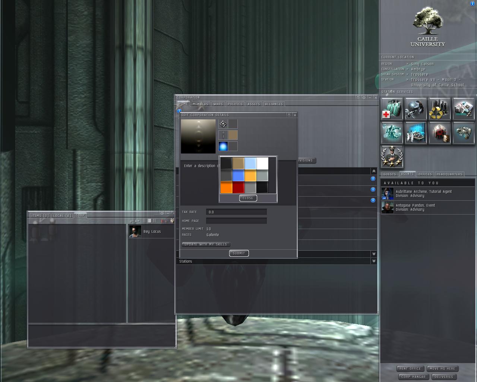Open the Headquarters tab in station panel
The width and height of the screenshot is (477, 382).
tap(450, 174)
